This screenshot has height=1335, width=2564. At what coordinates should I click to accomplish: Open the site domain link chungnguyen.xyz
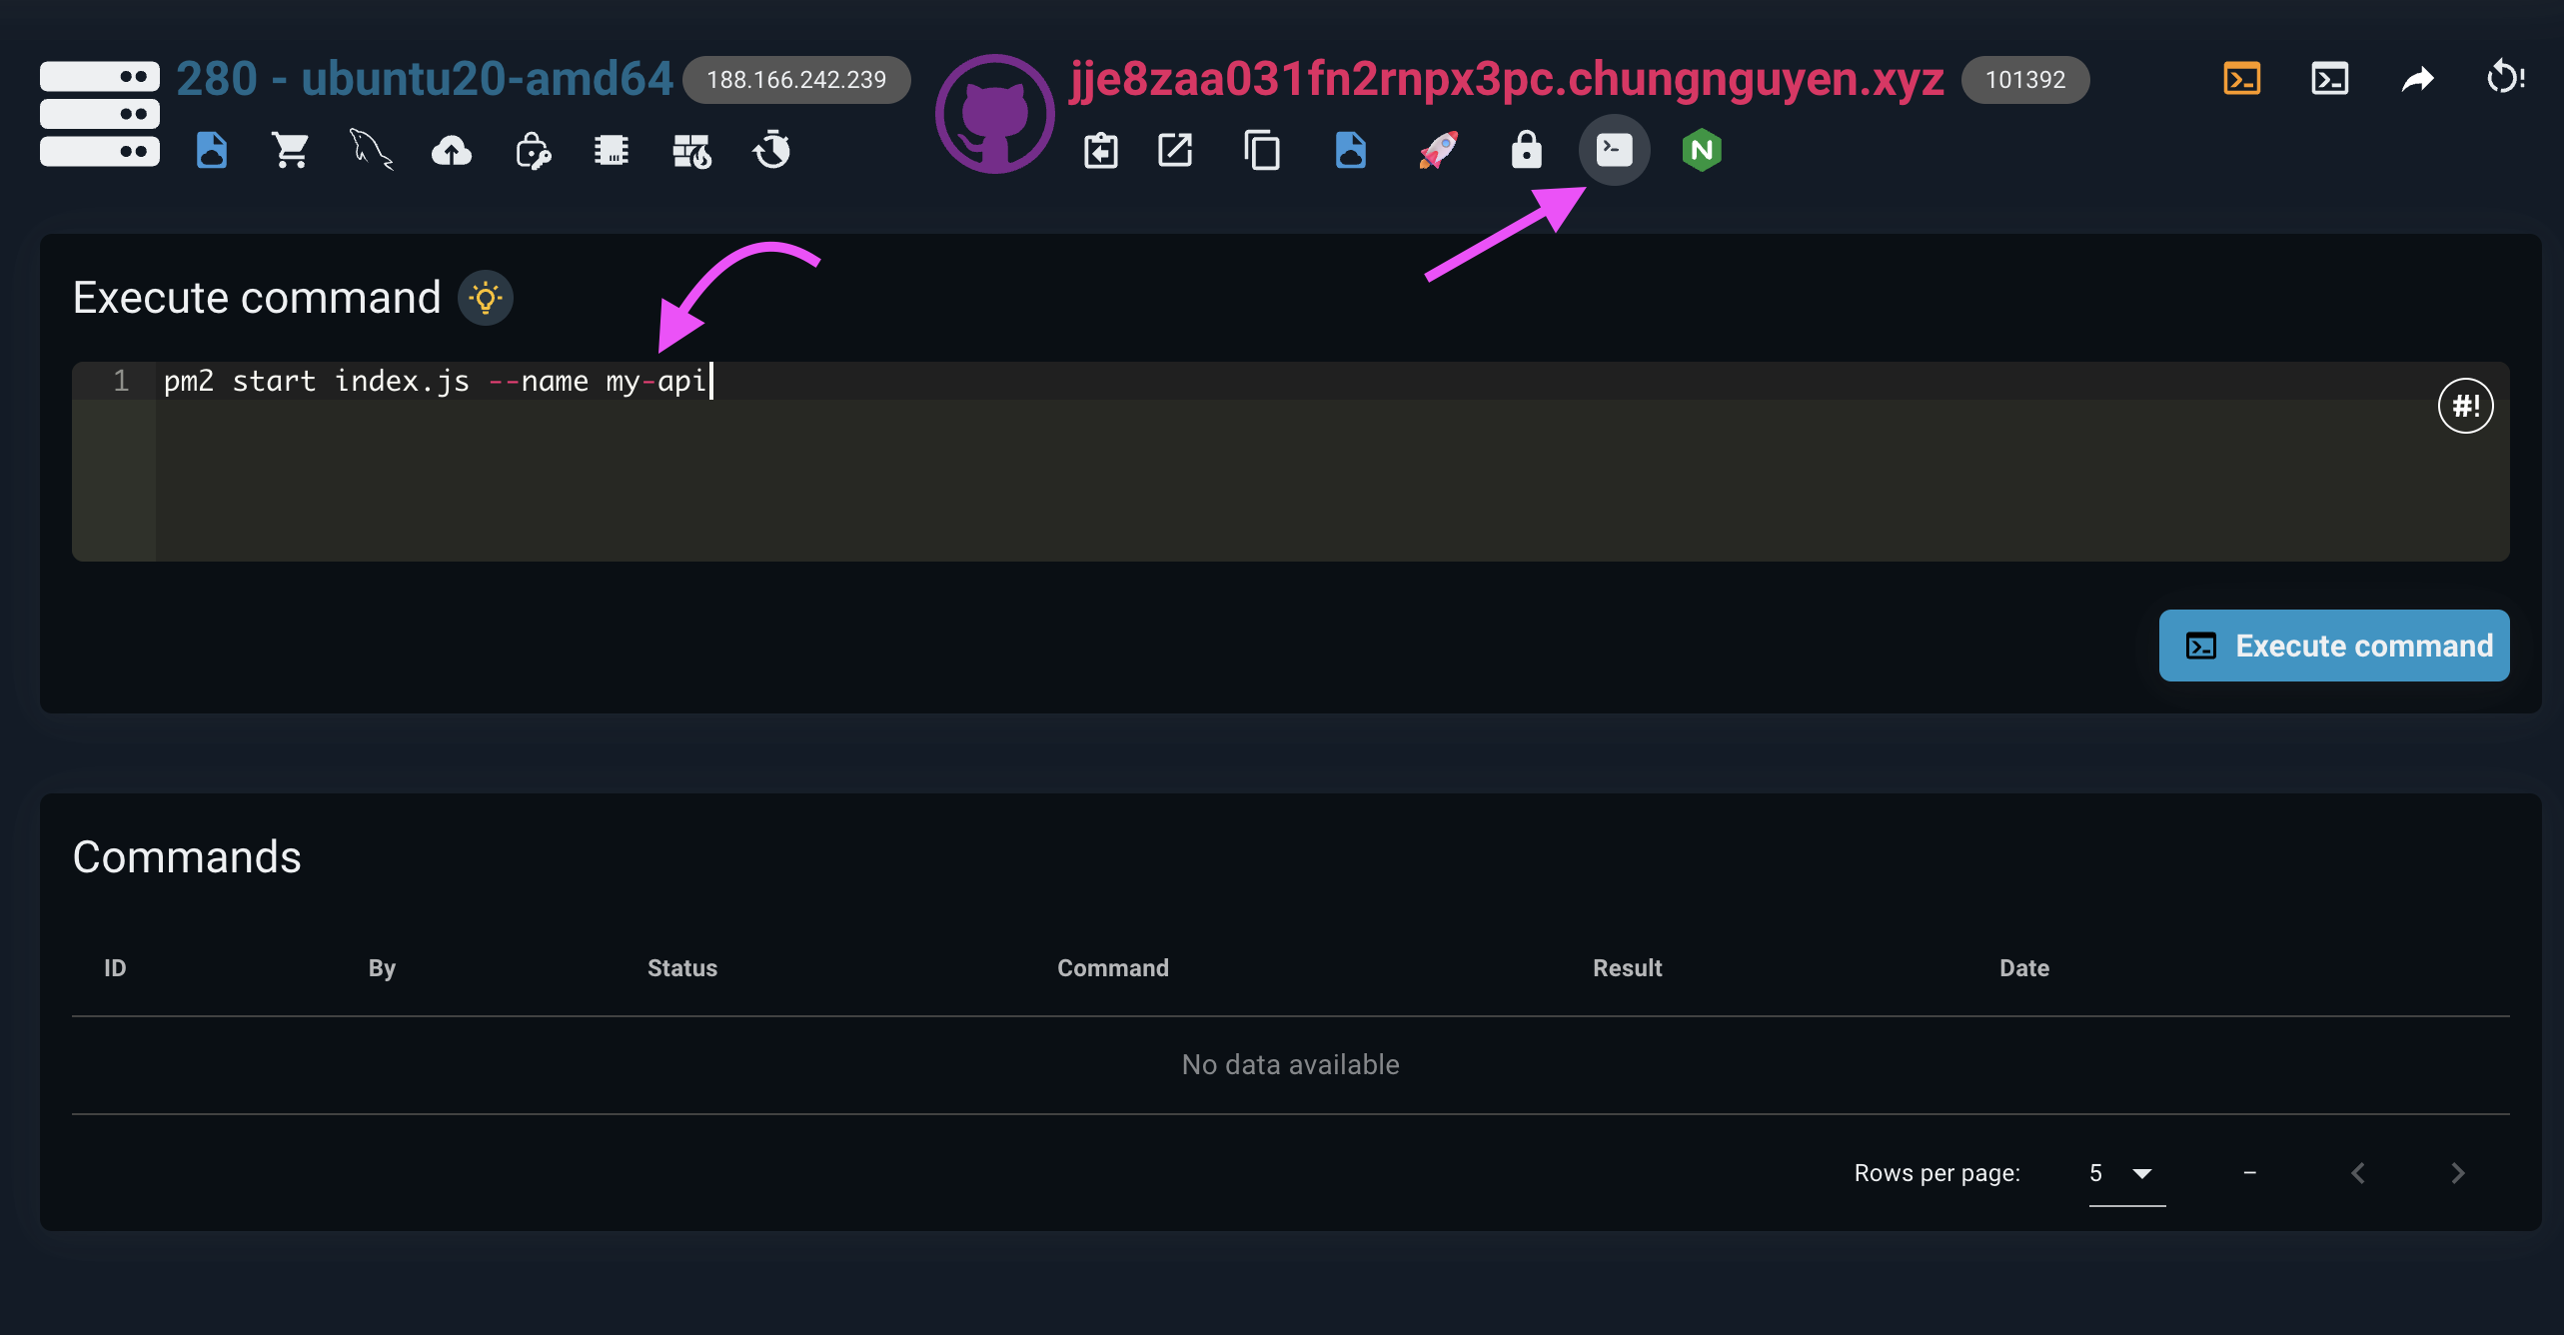pyautogui.click(x=1506, y=79)
